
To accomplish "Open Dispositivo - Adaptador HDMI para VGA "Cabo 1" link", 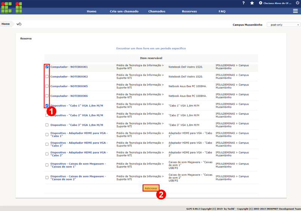I will click(79, 135).
